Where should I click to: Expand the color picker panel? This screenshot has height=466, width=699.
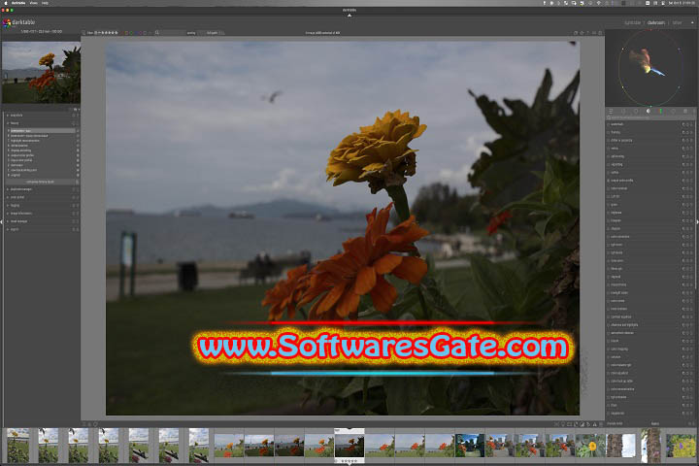8,197
